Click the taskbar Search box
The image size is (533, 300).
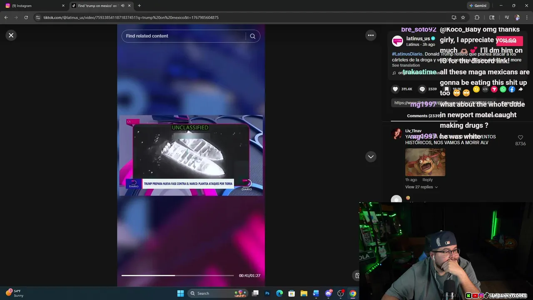(218, 293)
